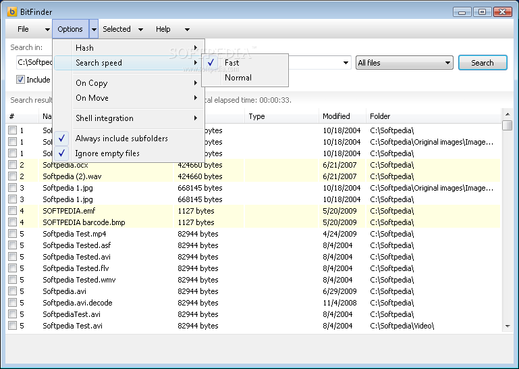Check the box for Softpedia (2).wav
This screenshot has height=369, width=519.
[13, 176]
